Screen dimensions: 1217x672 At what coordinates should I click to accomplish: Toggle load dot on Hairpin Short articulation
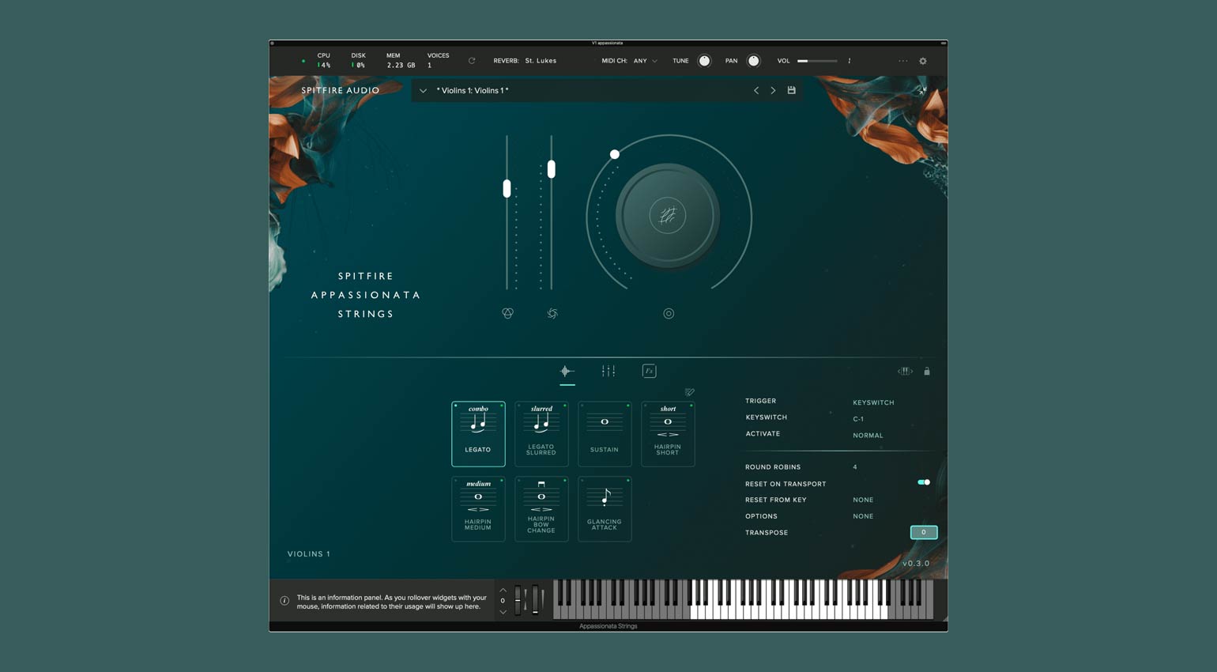(691, 406)
